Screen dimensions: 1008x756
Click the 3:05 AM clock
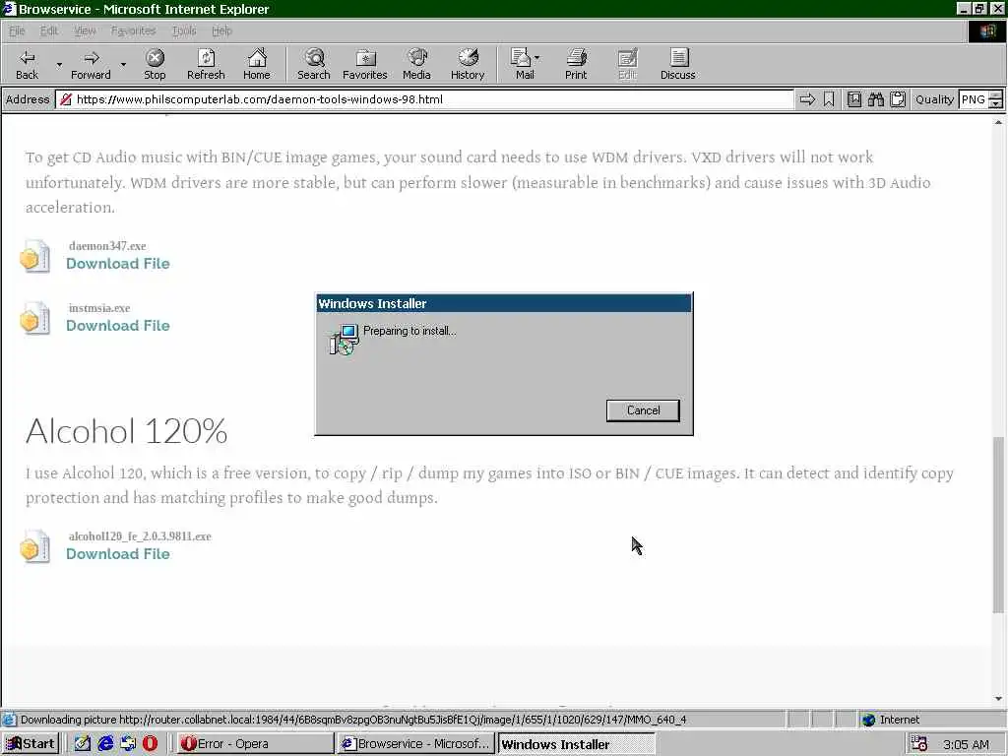[966, 744]
